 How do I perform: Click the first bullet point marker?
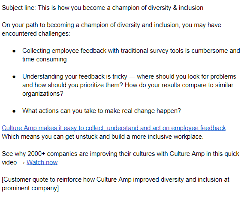click(x=14, y=51)
